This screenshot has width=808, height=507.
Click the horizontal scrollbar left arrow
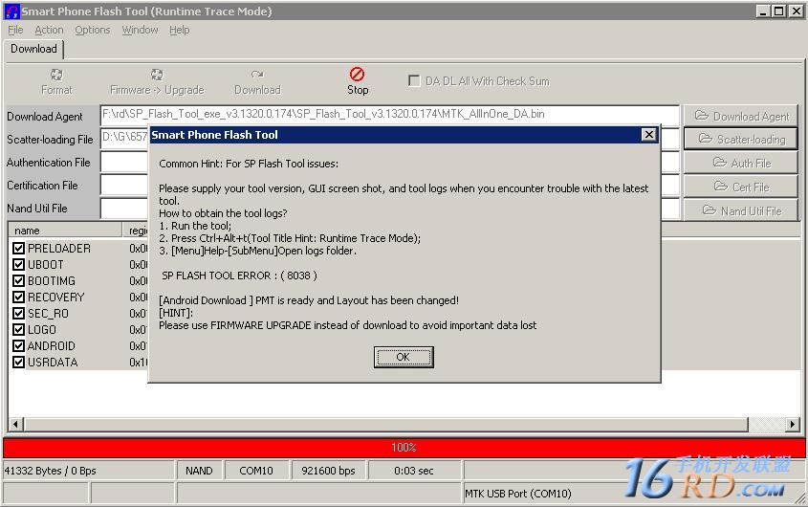(x=15, y=425)
